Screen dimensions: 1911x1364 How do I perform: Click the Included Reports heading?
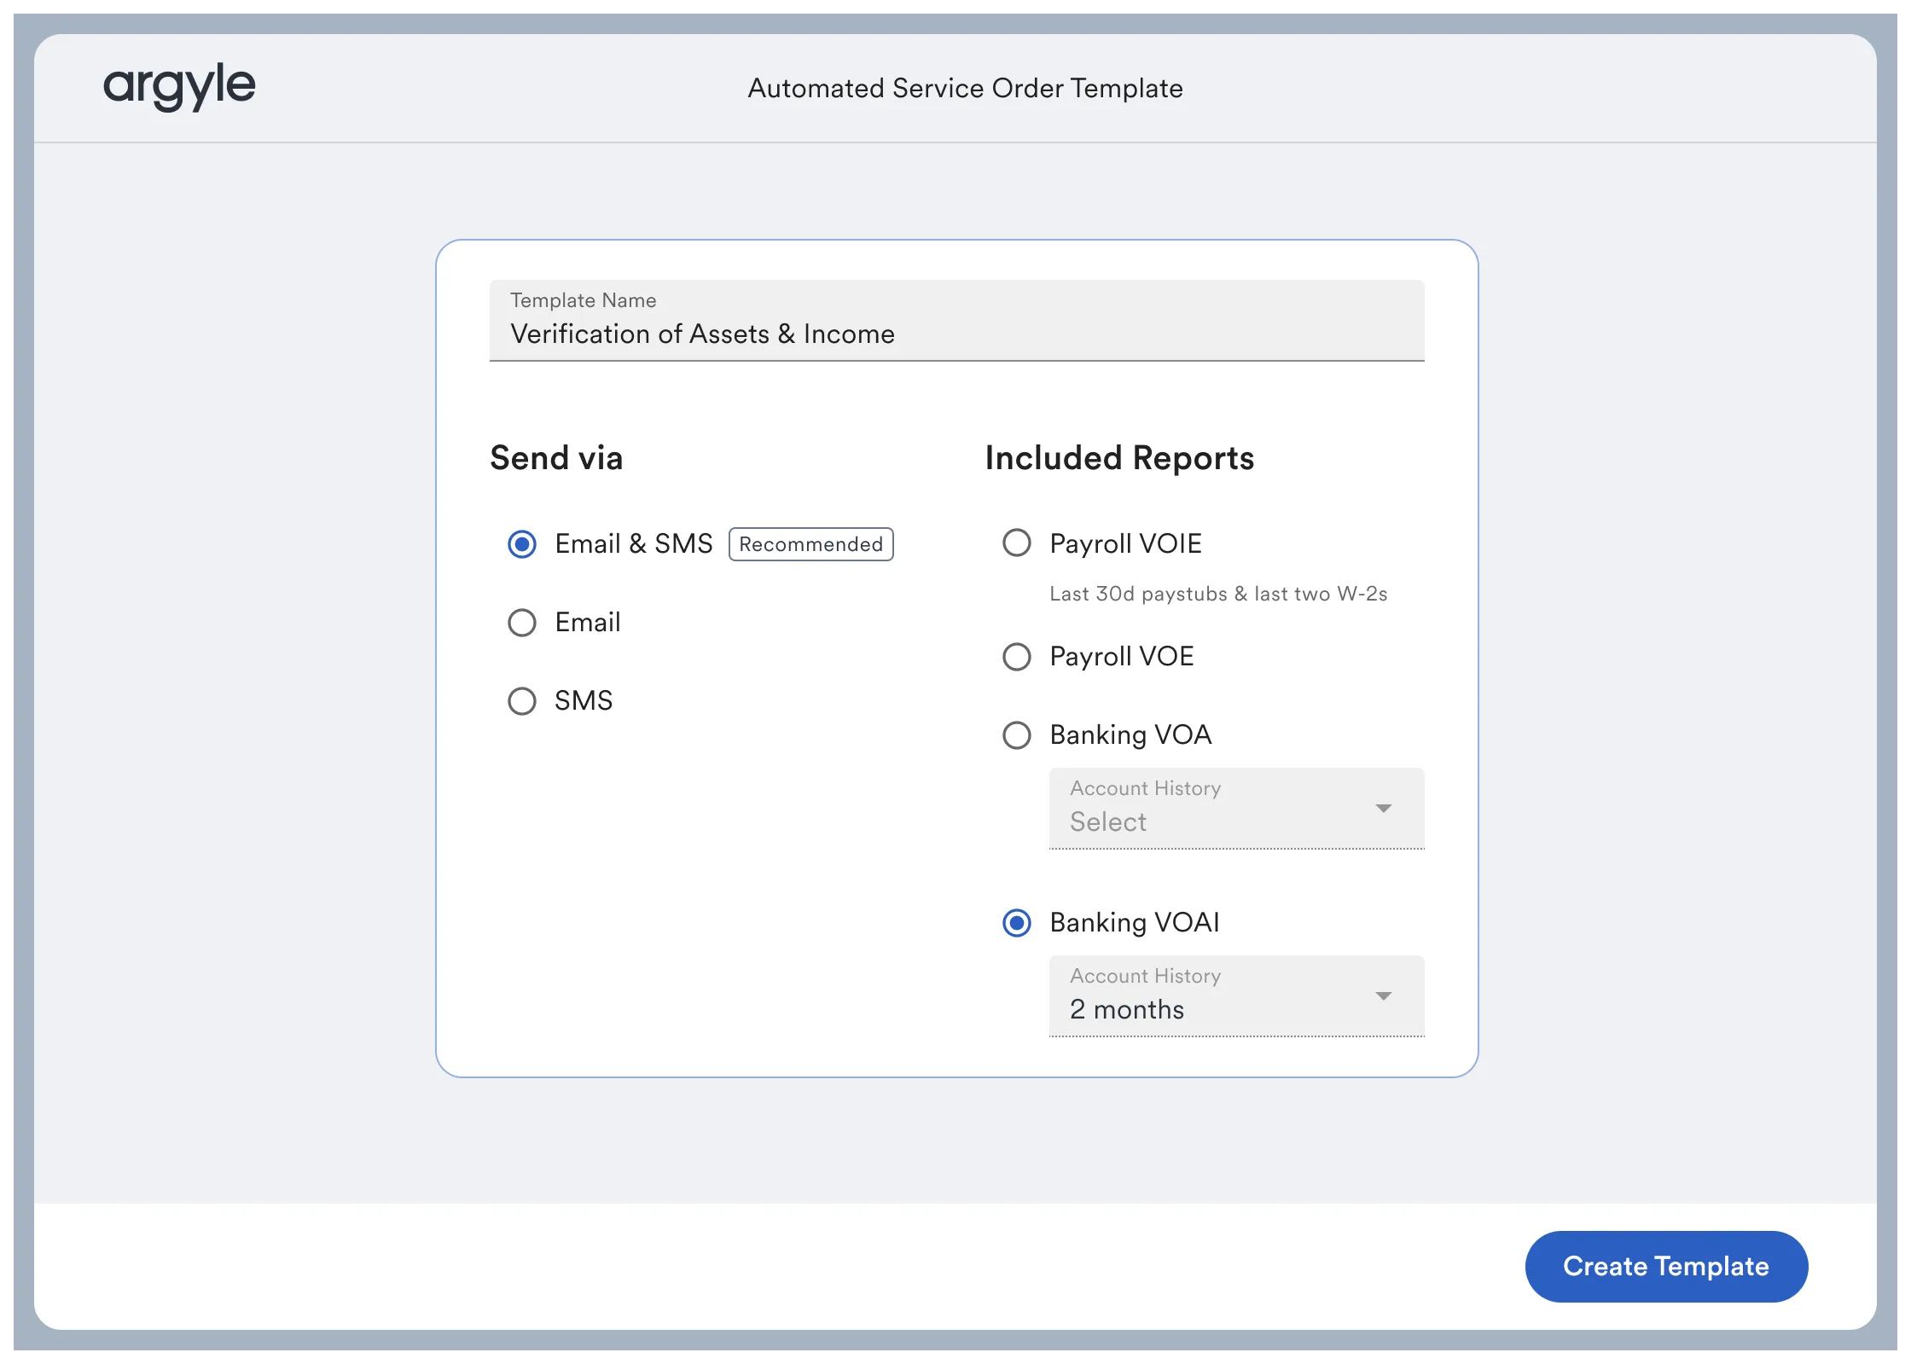[x=1119, y=458]
